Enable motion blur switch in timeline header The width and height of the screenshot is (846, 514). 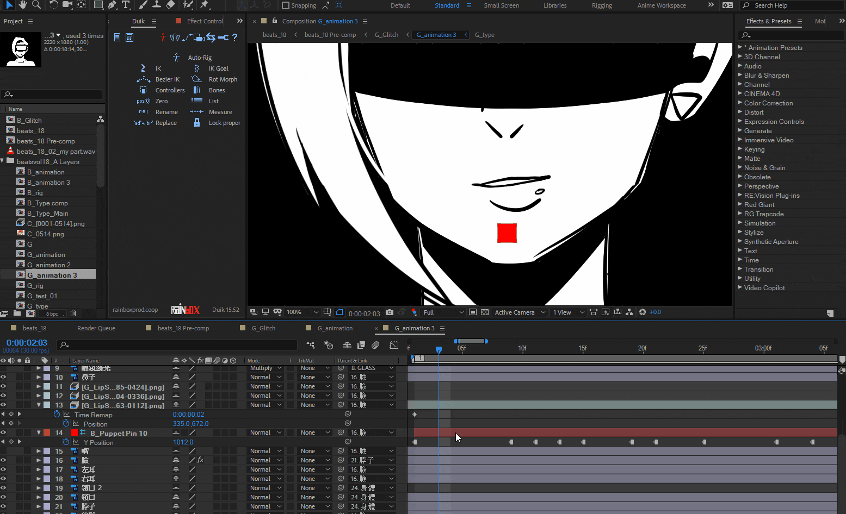[375, 345]
